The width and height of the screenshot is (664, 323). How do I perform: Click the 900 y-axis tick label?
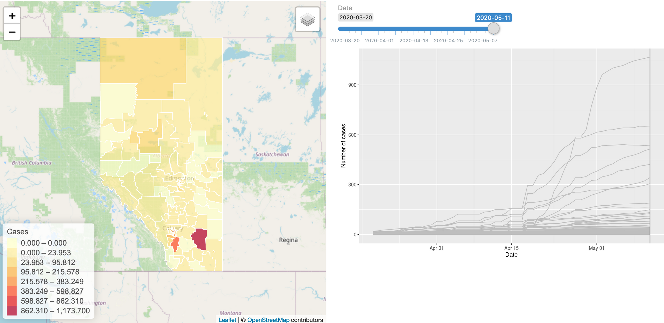click(x=352, y=85)
